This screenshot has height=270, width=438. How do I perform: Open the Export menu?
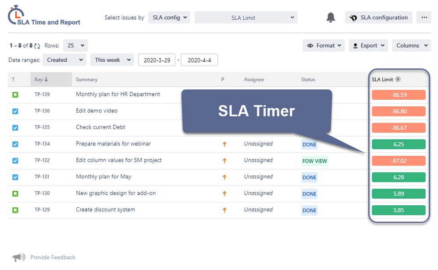tap(368, 45)
